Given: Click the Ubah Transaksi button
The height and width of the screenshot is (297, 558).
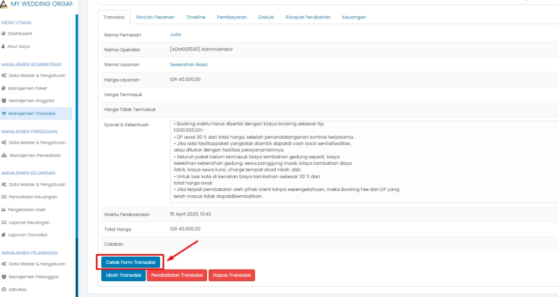Looking at the screenshot, I should (123, 275).
